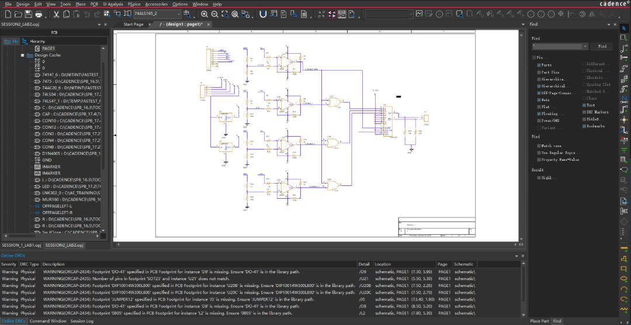Click the Save document icon

tap(29, 14)
